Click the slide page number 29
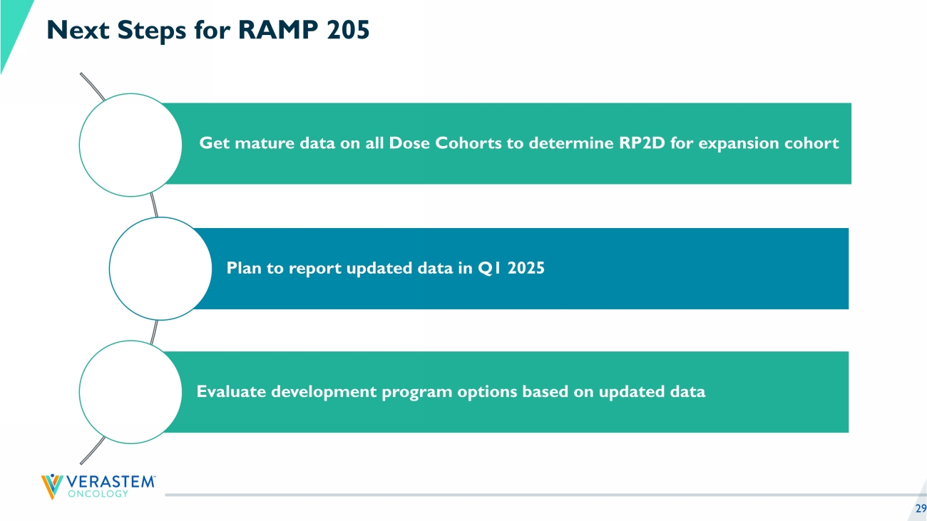The image size is (927, 521). [x=920, y=508]
